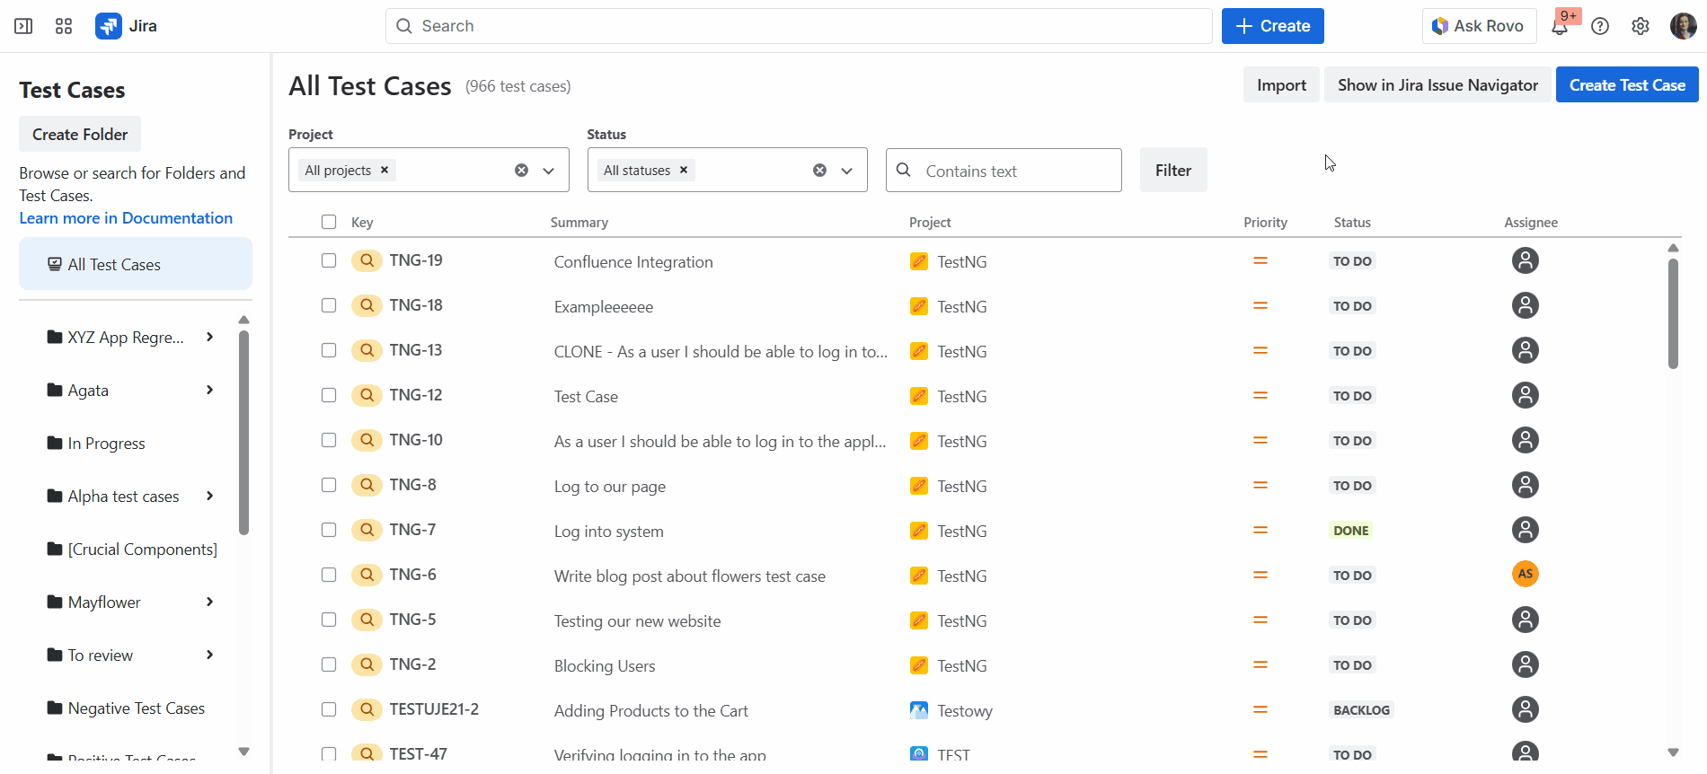Open Ask Rovo assistant
Viewport: 1707px width, 774px height.
[1480, 26]
